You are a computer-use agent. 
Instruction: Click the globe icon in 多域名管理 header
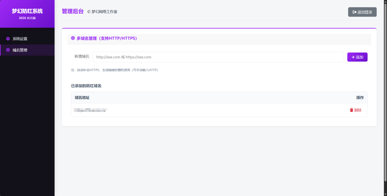coord(73,38)
